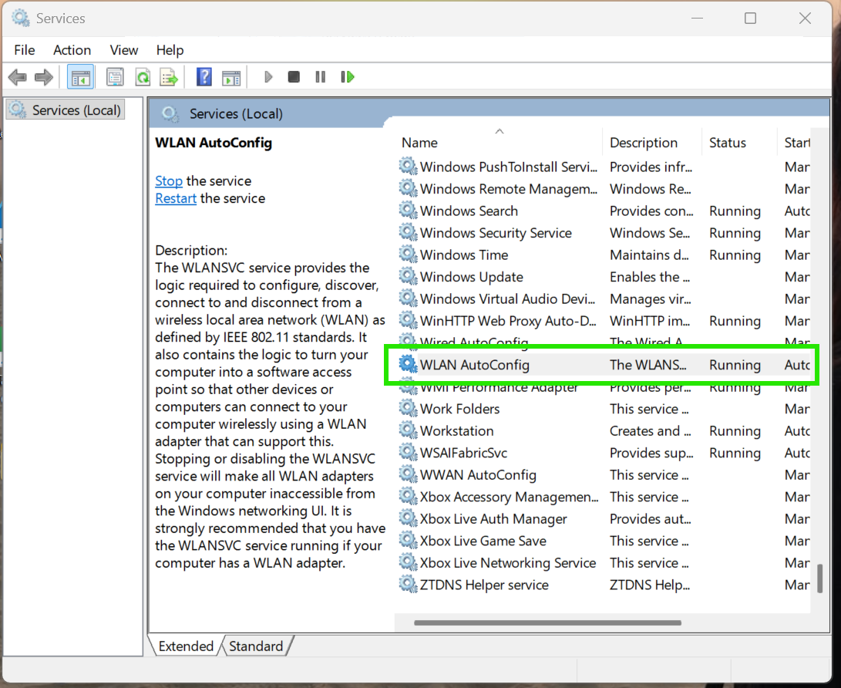
Task: Click the Pause Service toolbar icon
Action: click(x=320, y=77)
